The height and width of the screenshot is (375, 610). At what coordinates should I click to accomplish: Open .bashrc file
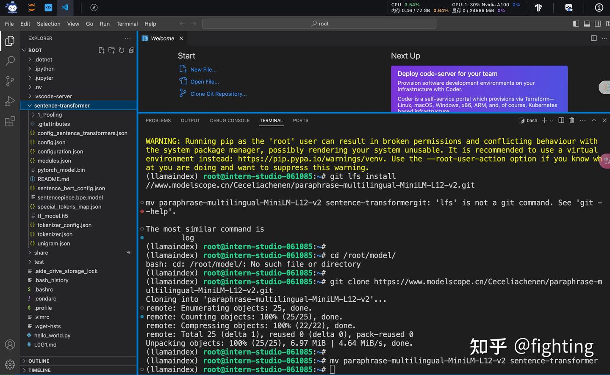(78, 289)
